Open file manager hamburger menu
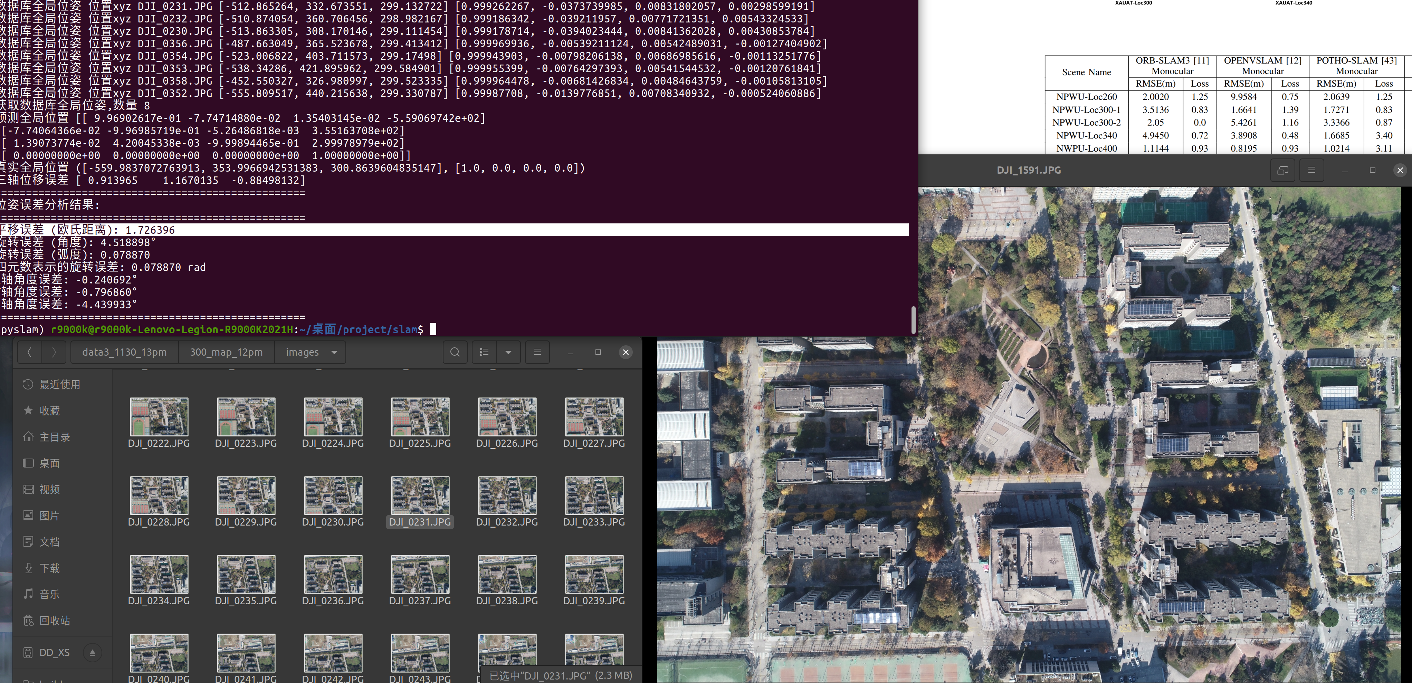1412x683 pixels. click(537, 352)
